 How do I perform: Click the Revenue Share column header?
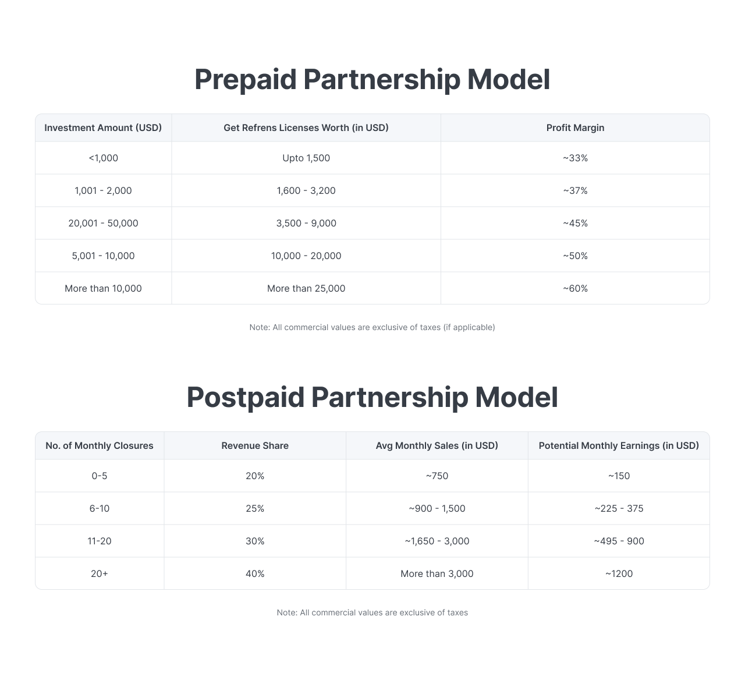[x=255, y=445]
